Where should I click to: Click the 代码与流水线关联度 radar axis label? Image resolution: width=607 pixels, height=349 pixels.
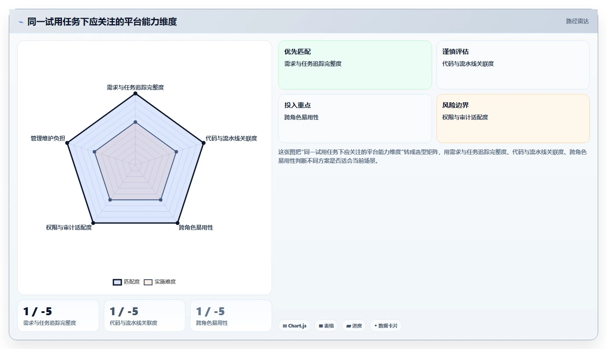coord(231,138)
